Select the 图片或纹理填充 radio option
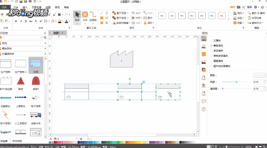The width and height of the screenshot is (267, 148). point(211,66)
